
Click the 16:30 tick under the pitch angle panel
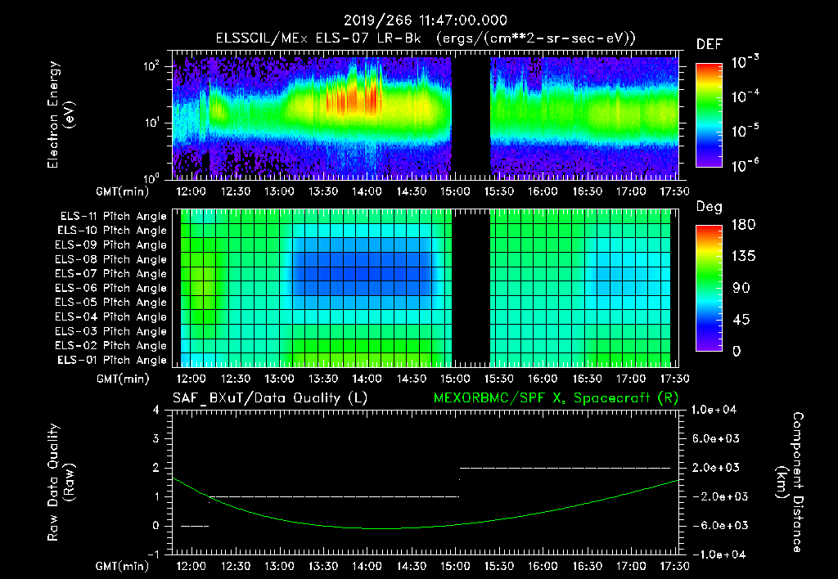587,379
